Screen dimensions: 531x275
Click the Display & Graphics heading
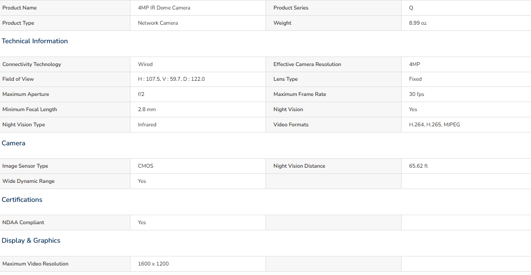(x=31, y=241)
